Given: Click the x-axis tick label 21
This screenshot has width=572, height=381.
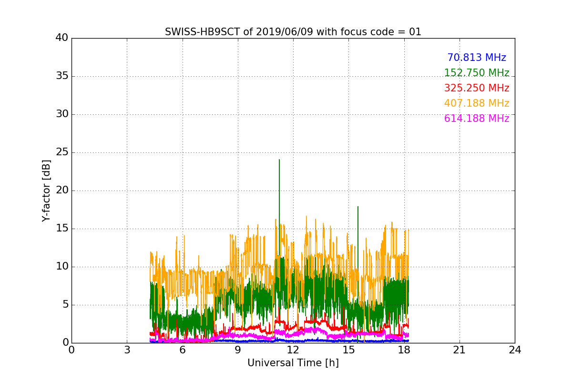Looking at the screenshot, I should click(x=460, y=350).
